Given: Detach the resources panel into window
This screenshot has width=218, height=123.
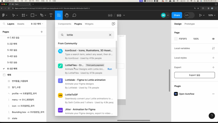Looking at the screenshot, I should [113, 24].
